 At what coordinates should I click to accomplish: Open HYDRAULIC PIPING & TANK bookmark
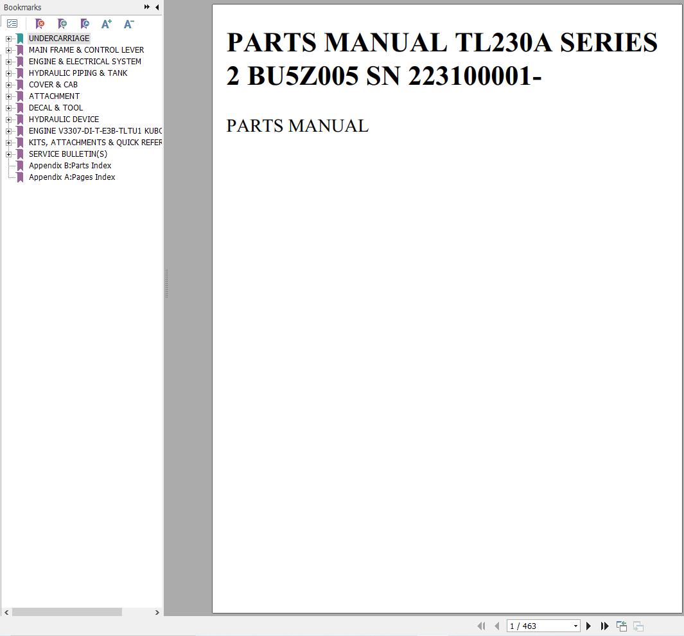(78, 73)
